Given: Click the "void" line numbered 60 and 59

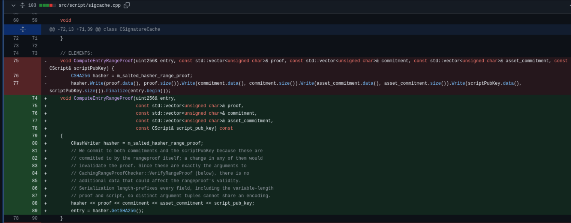Looking at the screenshot, I should click(66, 20).
